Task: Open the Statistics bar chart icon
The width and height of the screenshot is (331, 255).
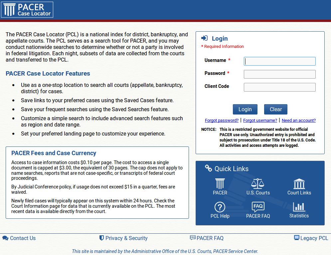Action: 299,207
